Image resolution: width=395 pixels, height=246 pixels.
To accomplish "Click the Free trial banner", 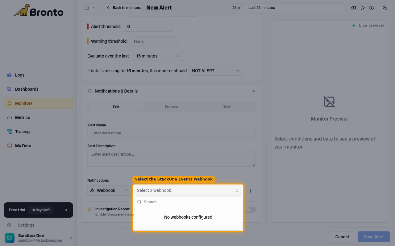I will (x=38, y=210).
